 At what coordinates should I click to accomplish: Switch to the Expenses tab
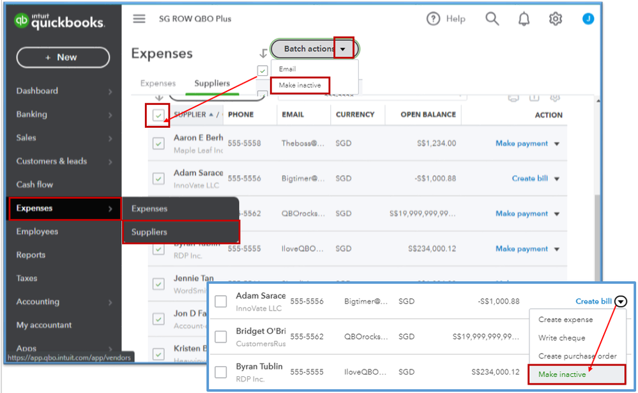[x=158, y=84]
